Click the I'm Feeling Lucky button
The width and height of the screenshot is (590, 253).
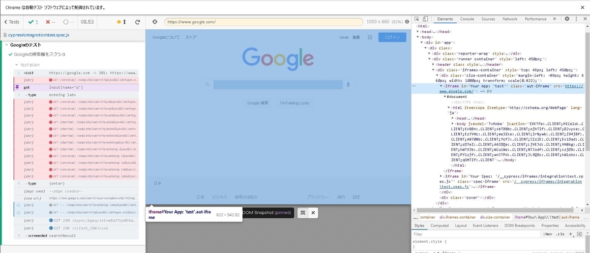[295, 103]
